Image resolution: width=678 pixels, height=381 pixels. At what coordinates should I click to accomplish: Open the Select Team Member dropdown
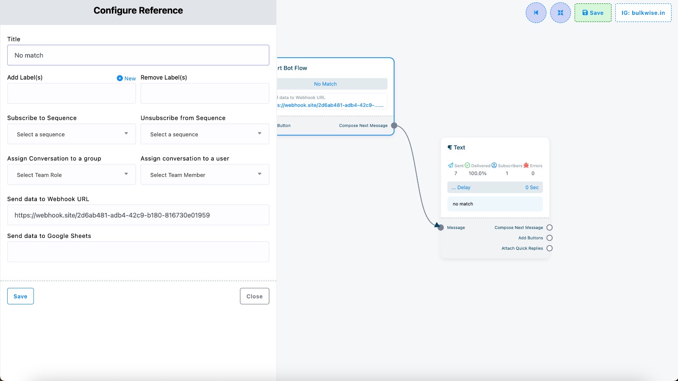(x=205, y=175)
